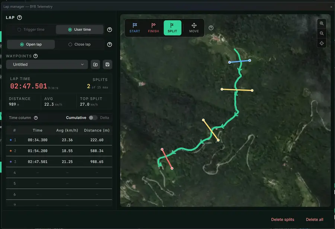This screenshot has width=335, height=229.
Task: Click lower yellow split line bottom endpoint
Action: point(218,140)
